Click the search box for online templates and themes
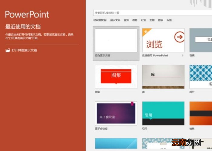212x151 pixels. 153,13
